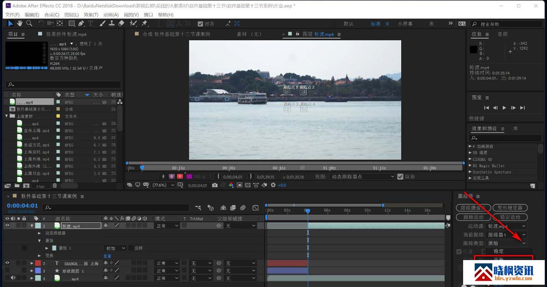Select the Pan Behind anchor point tool
The width and height of the screenshot is (547, 287).
pyautogui.click(x=59, y=24)
